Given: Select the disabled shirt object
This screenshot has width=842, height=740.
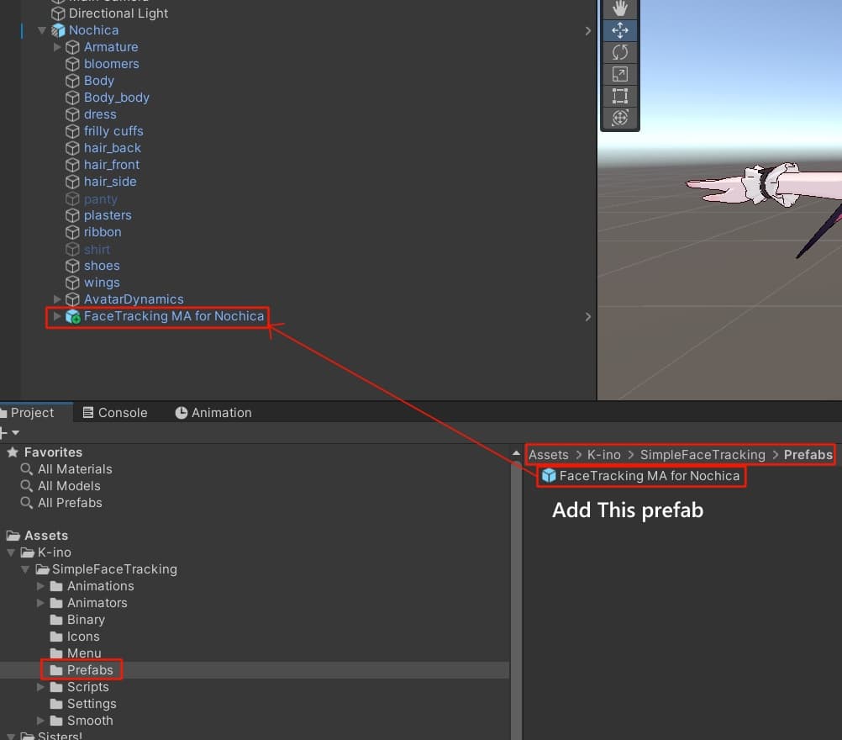Looking at the screenshot, I should point(97,250).
